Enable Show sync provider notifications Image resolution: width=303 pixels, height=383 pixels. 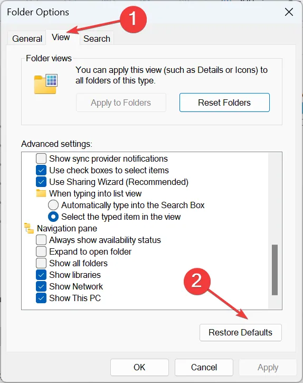click(x=41, y=158)
